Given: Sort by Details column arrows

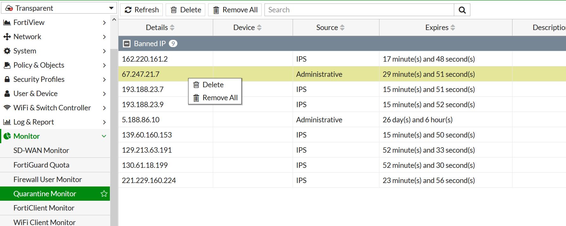Looking at the screenshot, I should (x=172, y=27).
